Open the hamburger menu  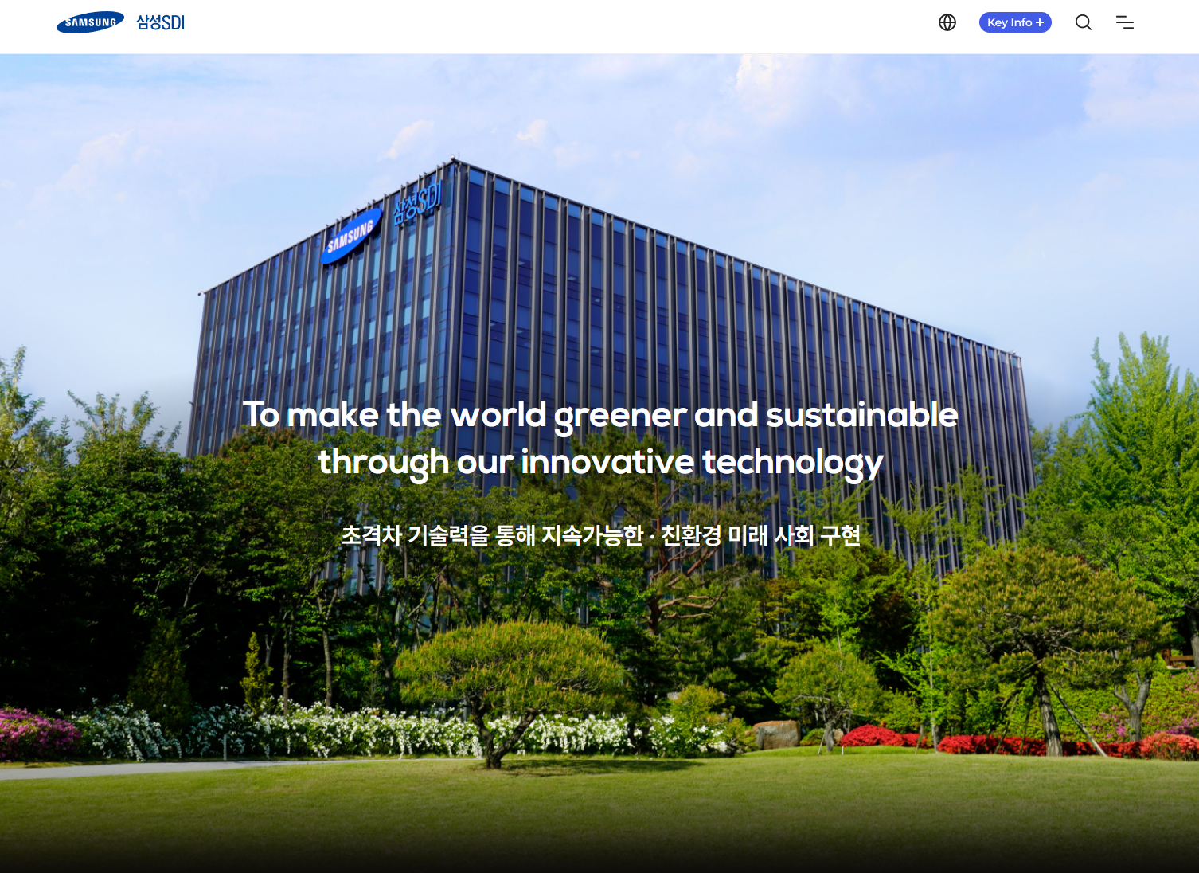(1125, 22)
